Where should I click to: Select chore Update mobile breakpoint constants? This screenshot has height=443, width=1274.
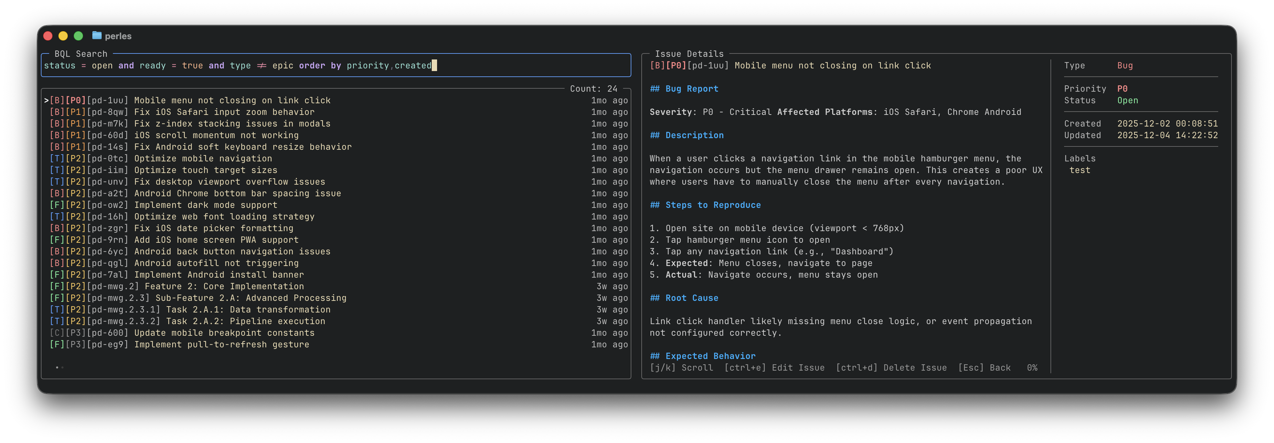click(224, 333)
